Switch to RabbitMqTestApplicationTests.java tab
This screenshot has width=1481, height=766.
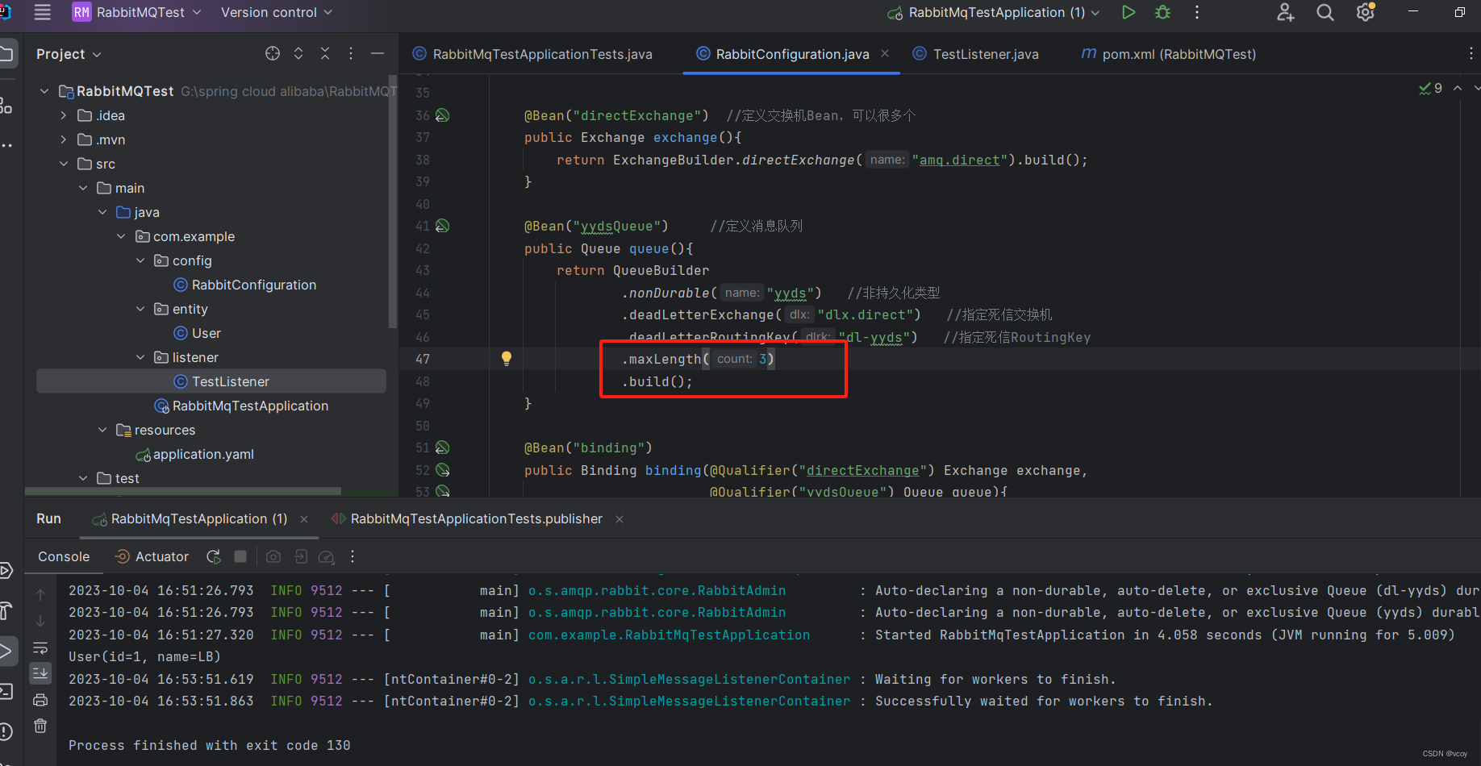[x=532, y=54]
